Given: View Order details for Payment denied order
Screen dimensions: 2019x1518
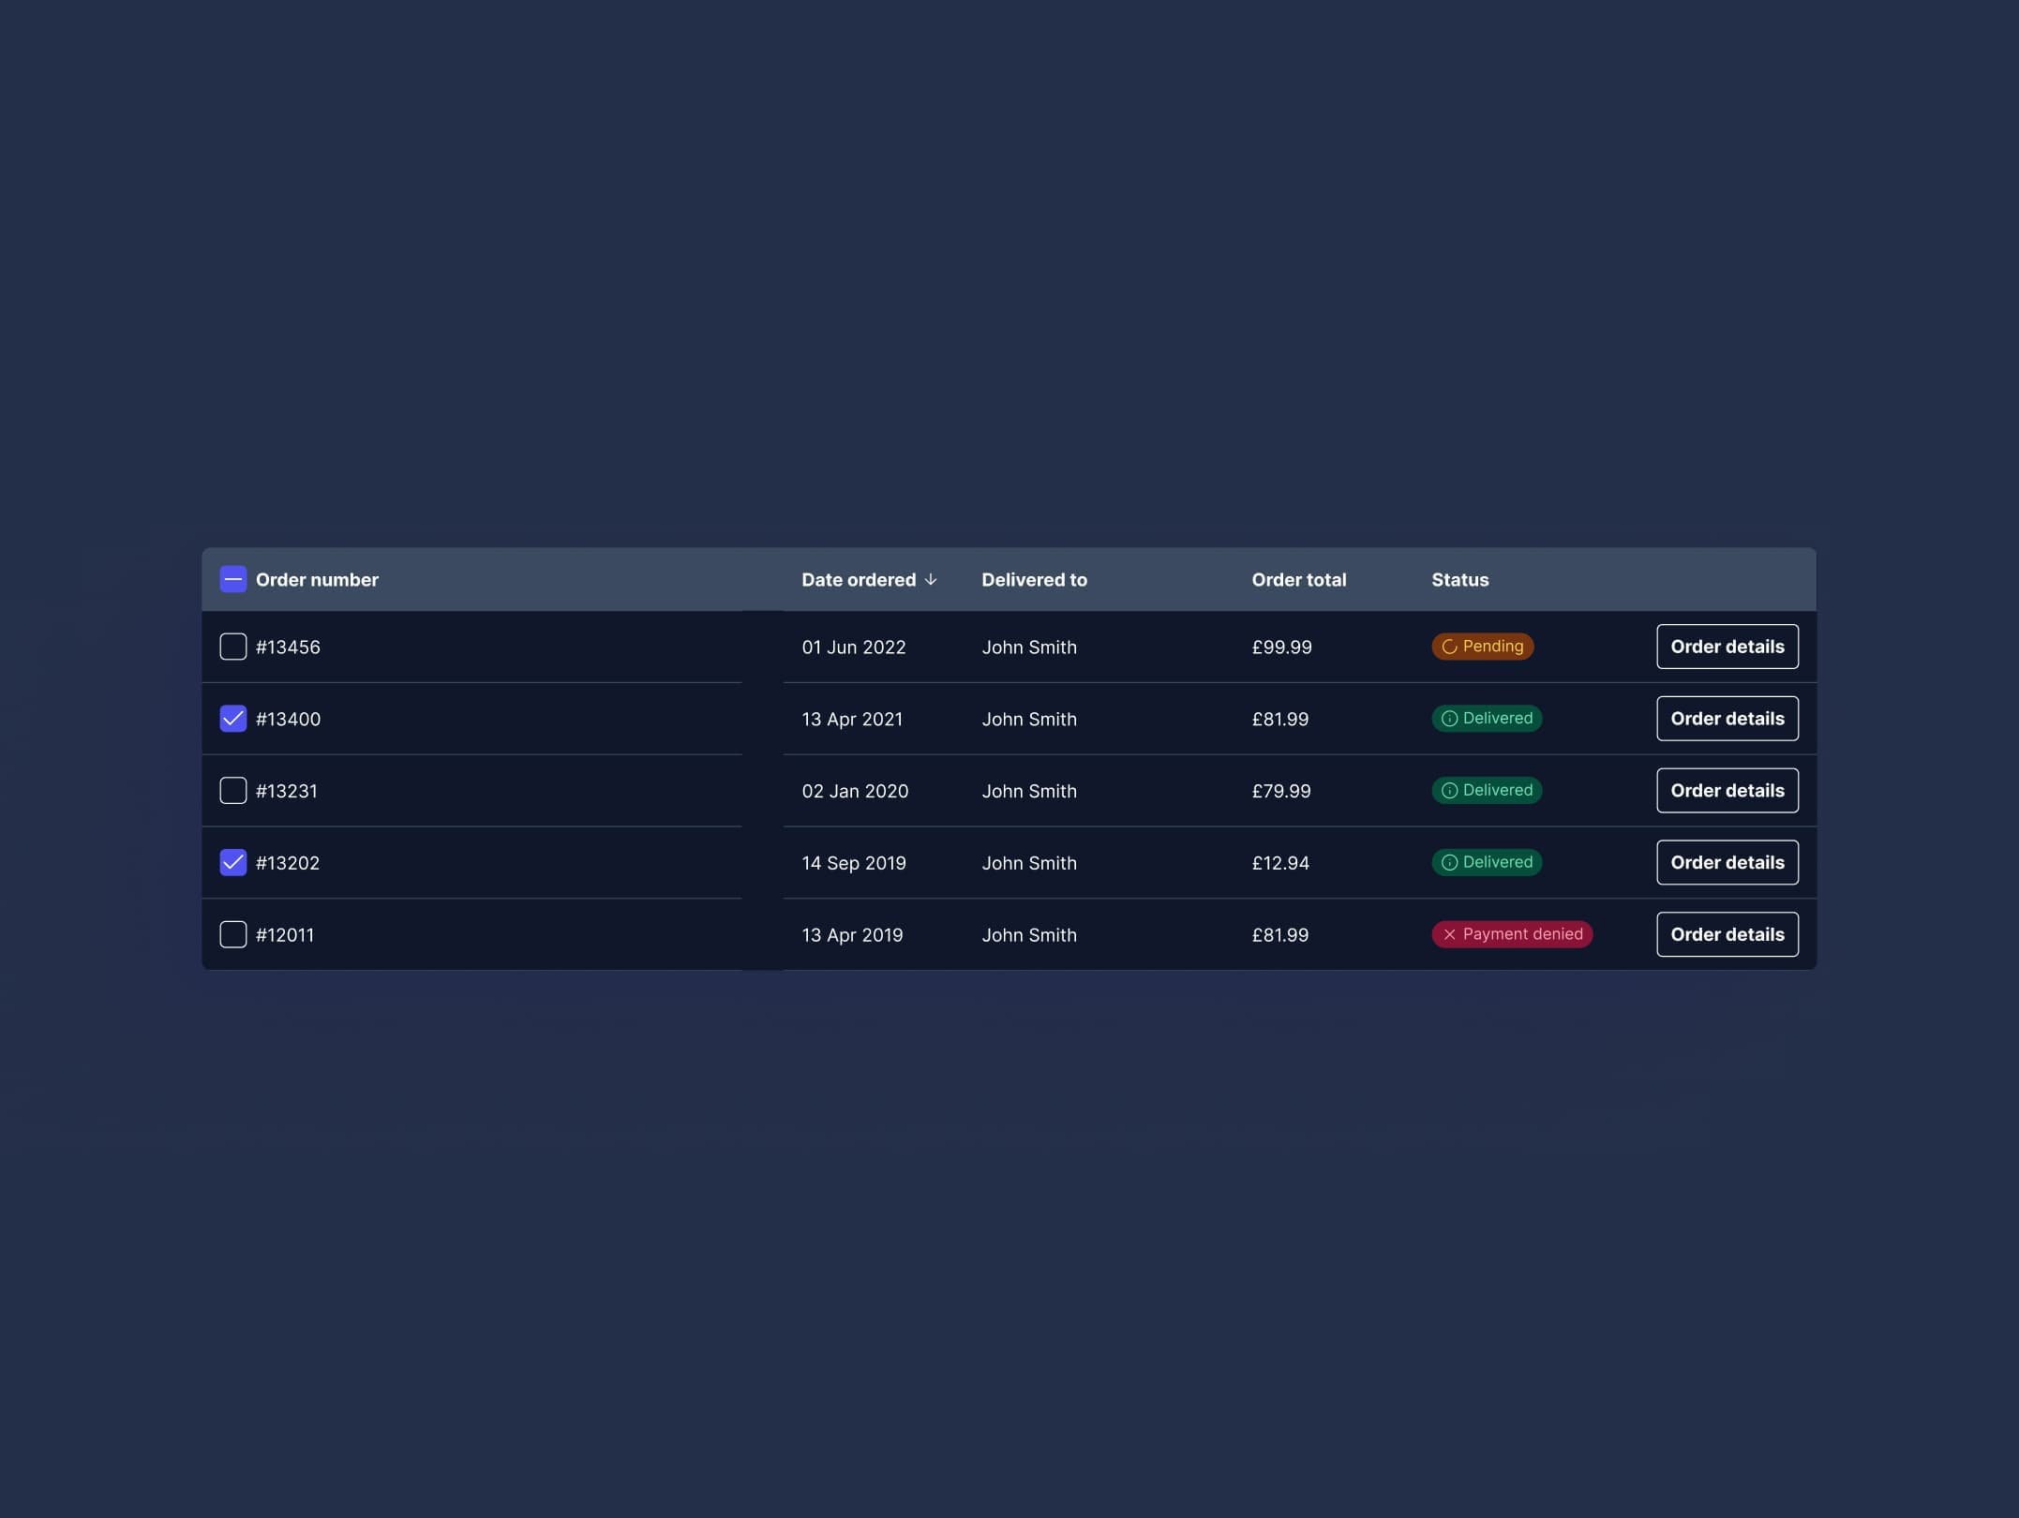Looking at the screenshot, I should point(1727,935).
